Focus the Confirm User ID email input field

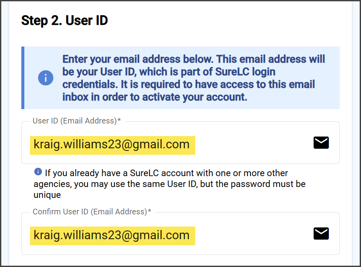(x=180, y=234)
